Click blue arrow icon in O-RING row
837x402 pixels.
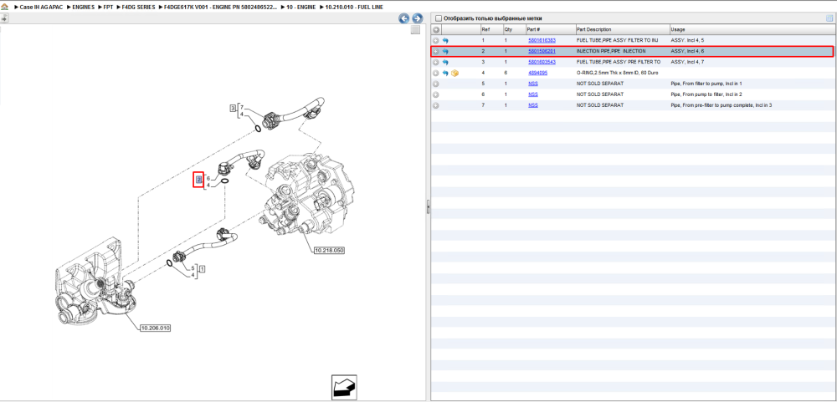pos(445,73)
